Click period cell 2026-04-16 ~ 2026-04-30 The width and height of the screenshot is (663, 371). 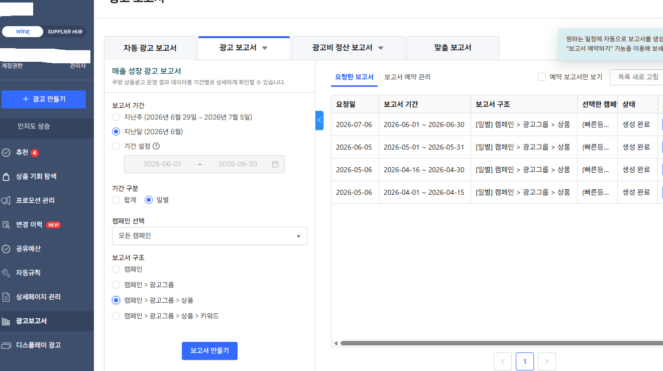click(x=424, y=170)
